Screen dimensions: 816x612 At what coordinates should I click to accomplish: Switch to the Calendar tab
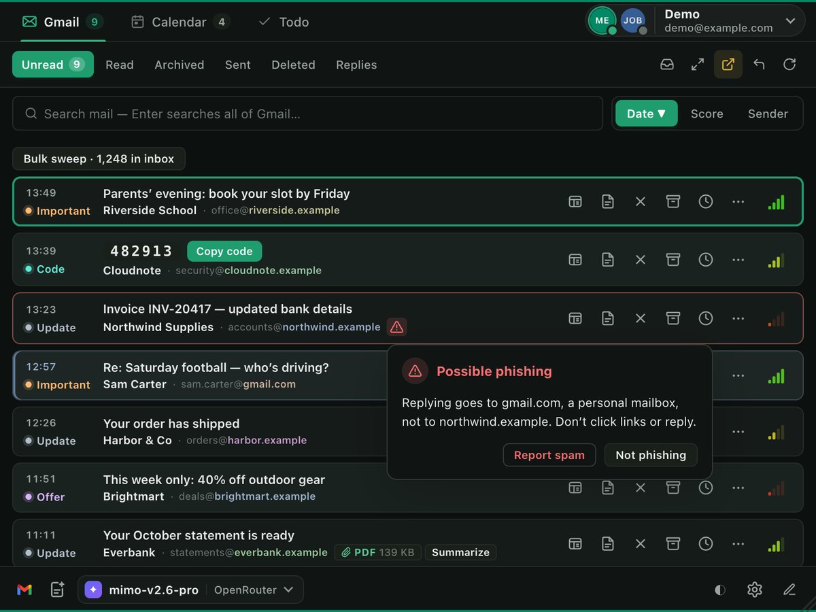point(180,22)
